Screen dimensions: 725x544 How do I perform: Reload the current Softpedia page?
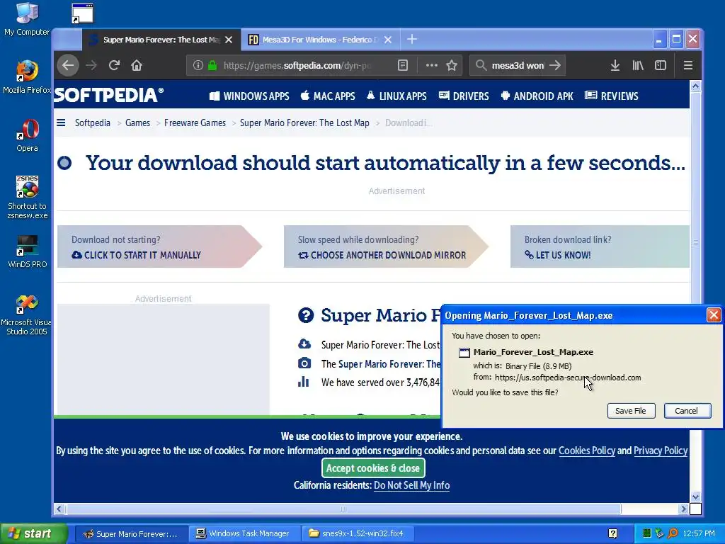click(114, 65)
